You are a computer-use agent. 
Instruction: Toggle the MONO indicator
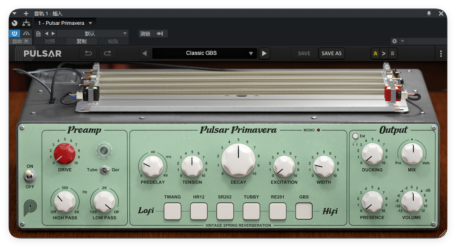318,130
